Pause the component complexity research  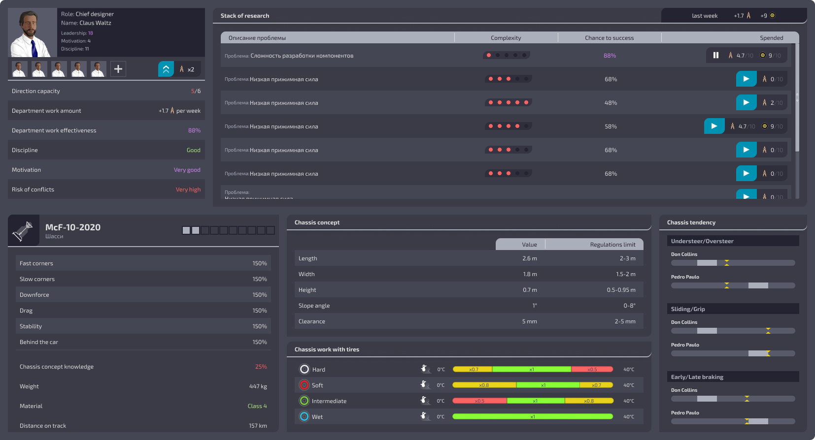tap(716, 56)
